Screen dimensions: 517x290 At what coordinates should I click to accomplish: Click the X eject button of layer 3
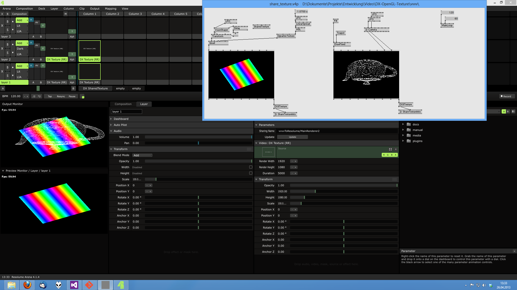(2, 26)
